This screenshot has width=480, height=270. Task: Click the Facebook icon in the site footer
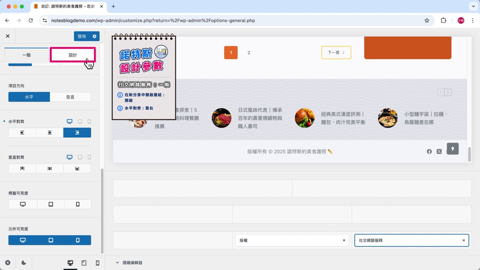(x=429, y=151)
